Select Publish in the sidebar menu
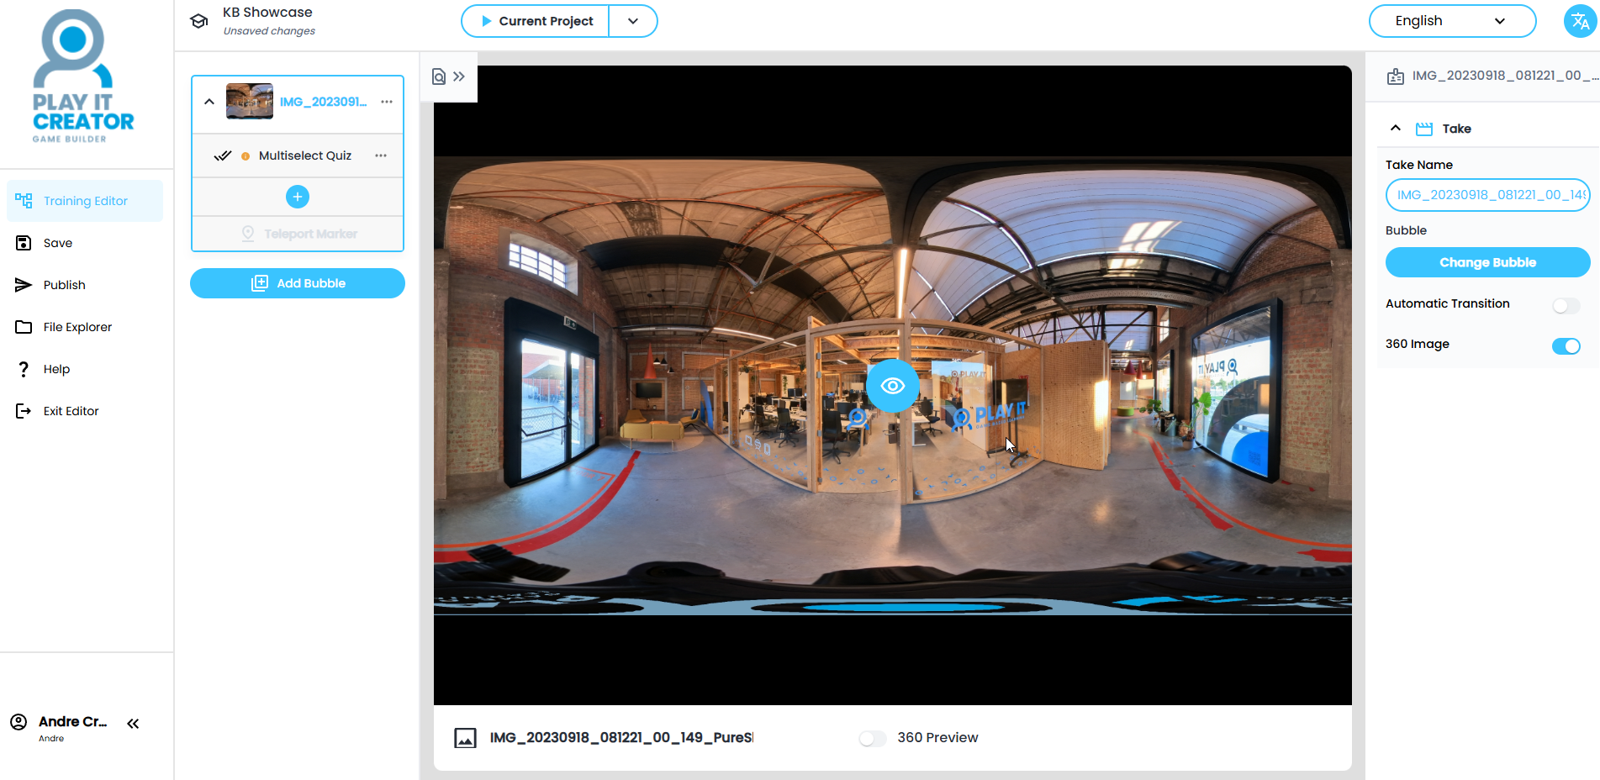 (64, 285)
